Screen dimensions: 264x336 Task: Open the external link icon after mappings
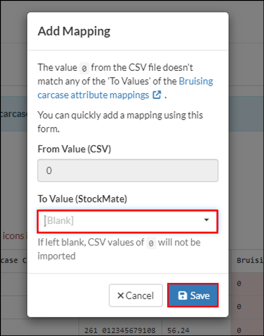click(157, 95)
